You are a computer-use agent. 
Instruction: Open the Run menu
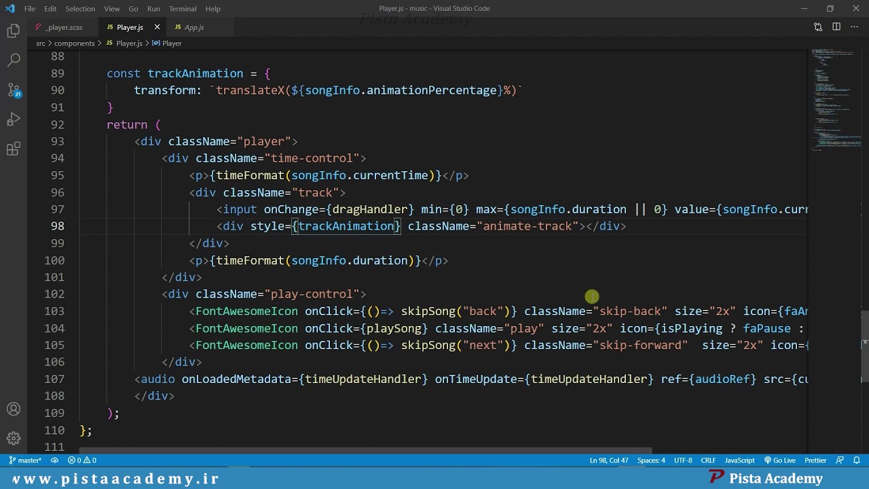point(153,9)
